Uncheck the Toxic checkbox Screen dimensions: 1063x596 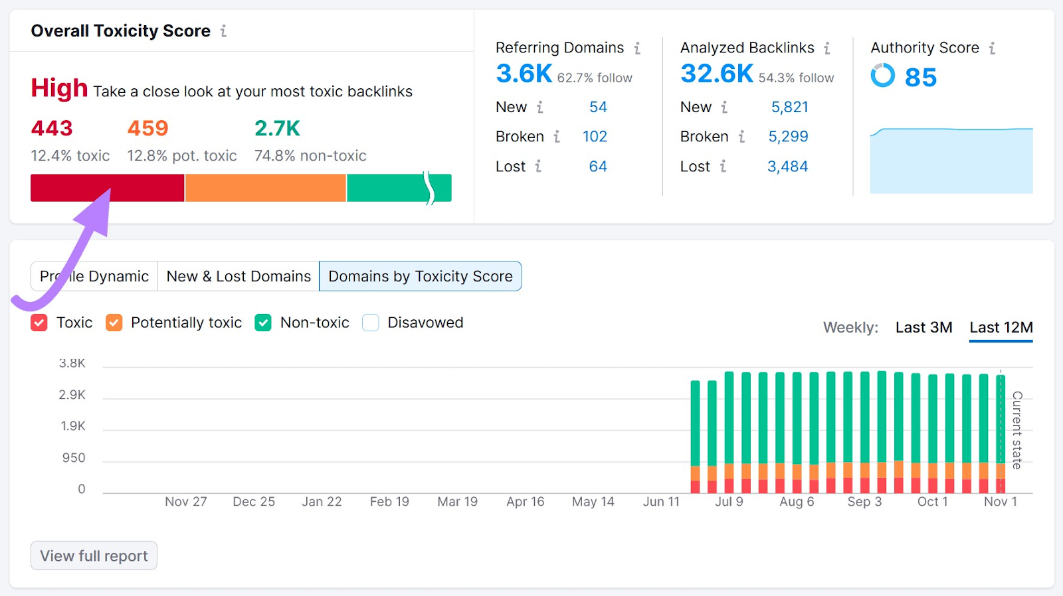(x=39, y=323)
